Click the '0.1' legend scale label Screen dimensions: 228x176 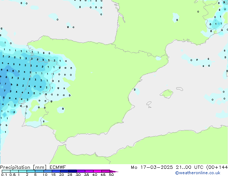pos(4,175)
